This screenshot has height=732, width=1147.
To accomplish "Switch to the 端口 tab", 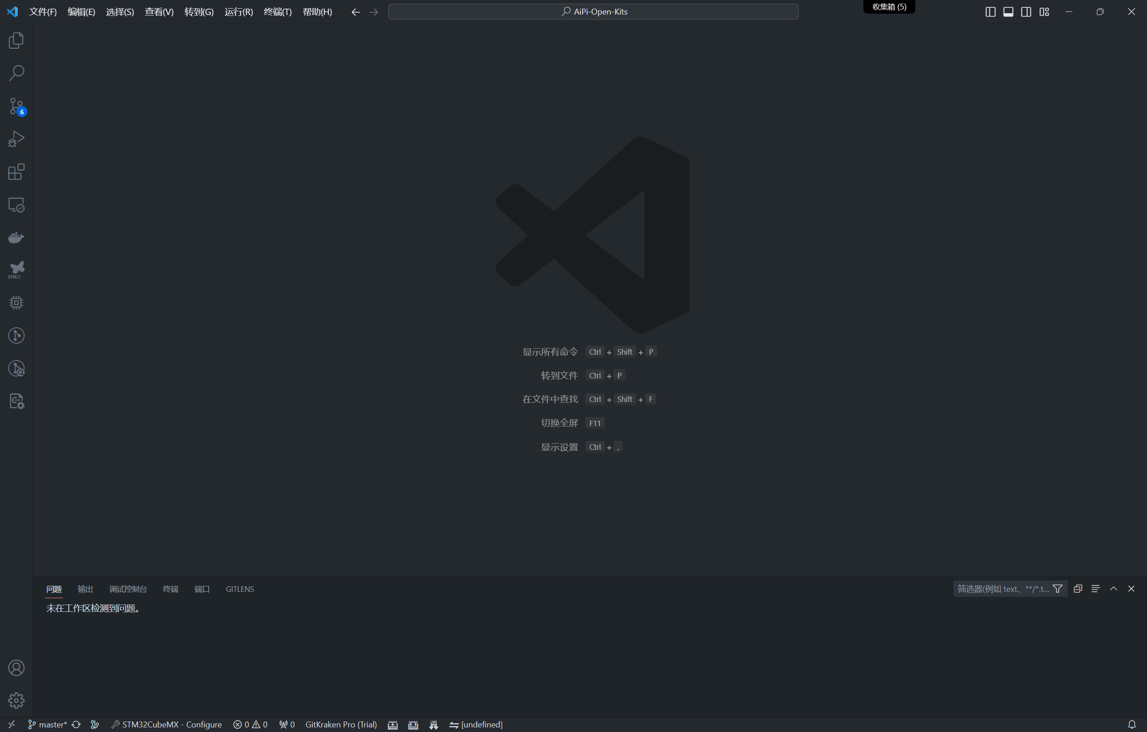I will coord(202,589).
